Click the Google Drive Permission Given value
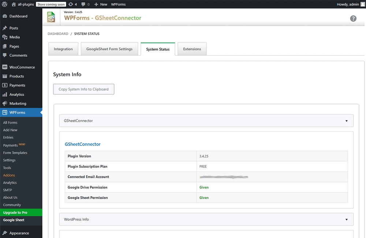Viewport: 366px width, 238px height. point(204,187)
